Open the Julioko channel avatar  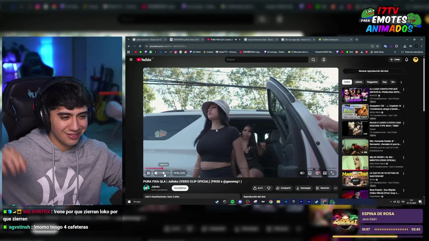[146, 188]
